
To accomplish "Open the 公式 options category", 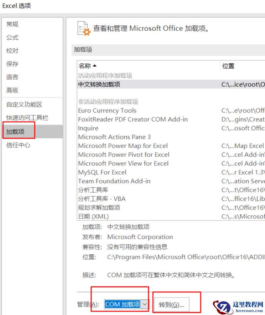I will (12, 37).
